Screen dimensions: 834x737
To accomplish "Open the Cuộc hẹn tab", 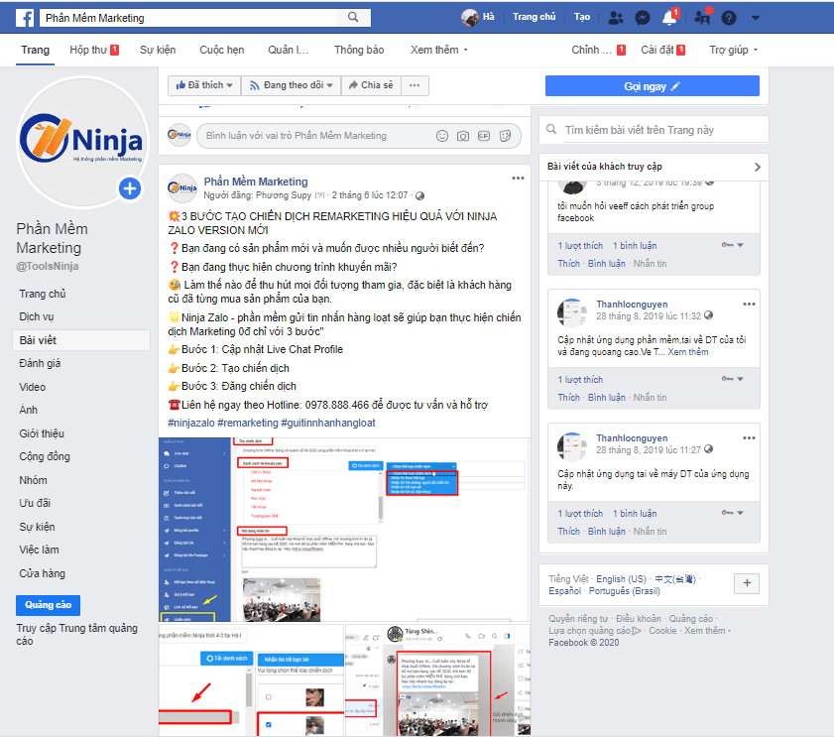I will pyautogui.click(x=222, y=50).
